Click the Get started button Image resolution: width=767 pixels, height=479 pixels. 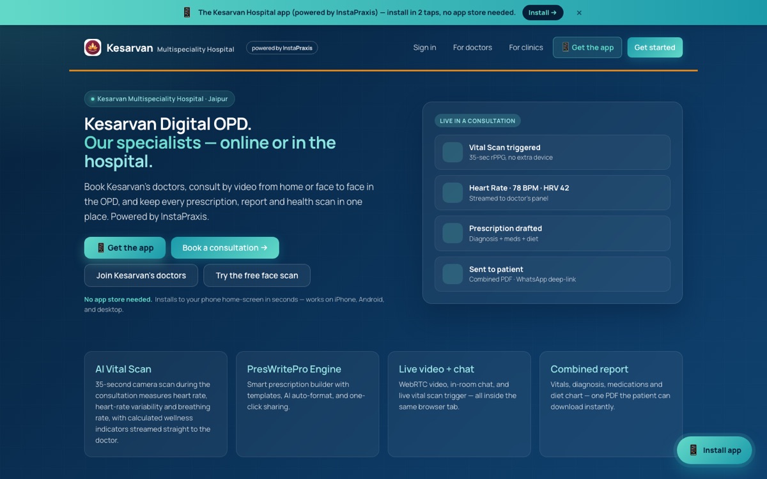point(655,48)
